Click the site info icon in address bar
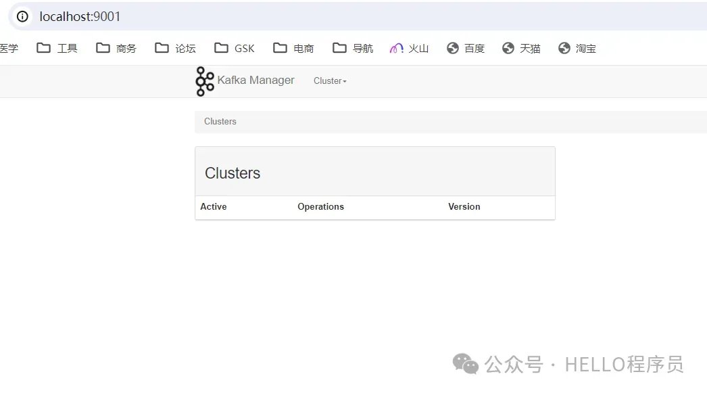707x393 pixels. (22, 17)
